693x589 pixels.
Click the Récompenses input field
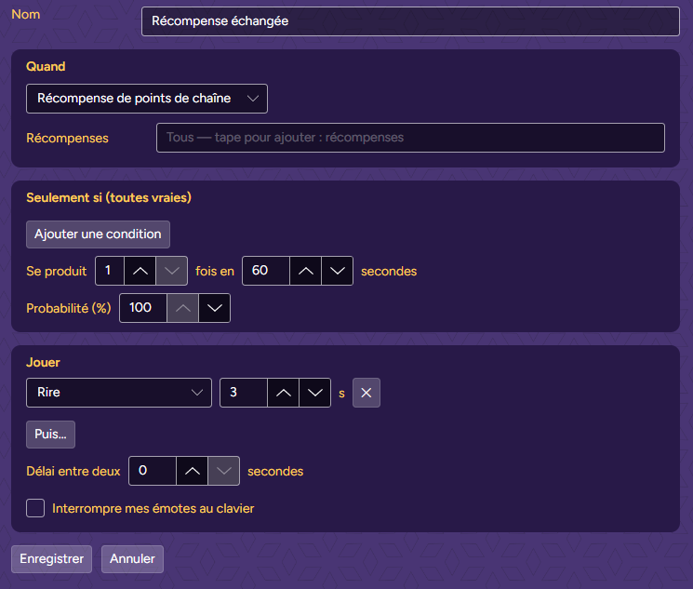pyautogui.click(x=410, y=138)
